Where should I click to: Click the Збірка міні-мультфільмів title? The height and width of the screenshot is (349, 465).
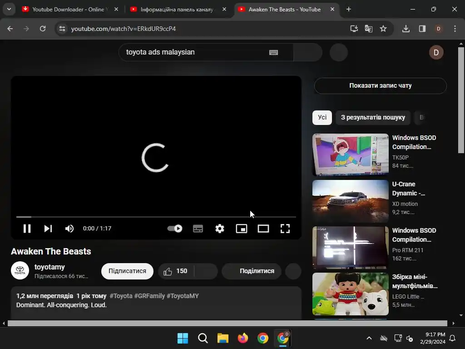[x=415, y=281]
